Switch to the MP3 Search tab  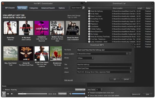(x=10, y=8)
